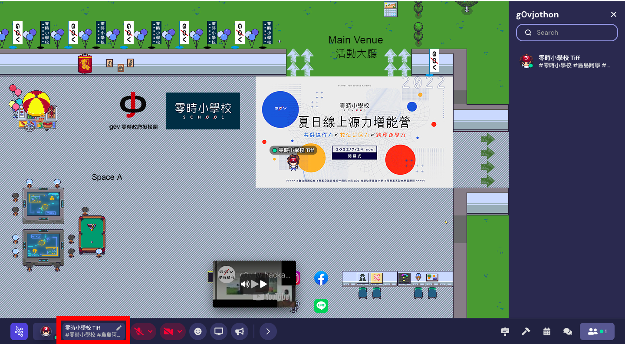Open the calendar from the bottom bar
This screenshot has width=625, height=344.
click(x=547, y=331)
